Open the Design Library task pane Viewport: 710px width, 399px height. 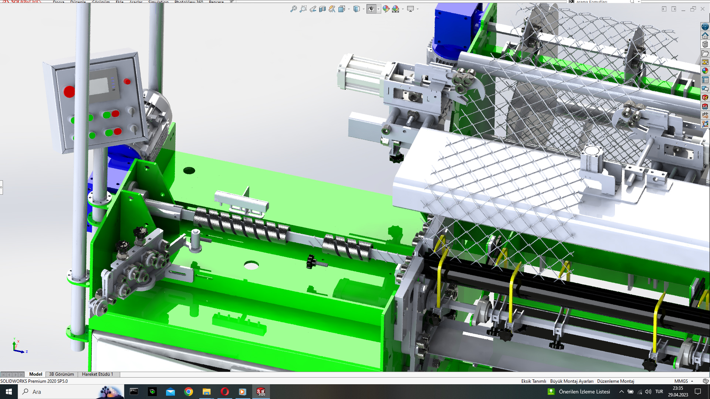point(705,44)
